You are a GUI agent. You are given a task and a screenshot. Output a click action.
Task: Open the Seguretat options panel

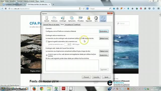(89, 19)
